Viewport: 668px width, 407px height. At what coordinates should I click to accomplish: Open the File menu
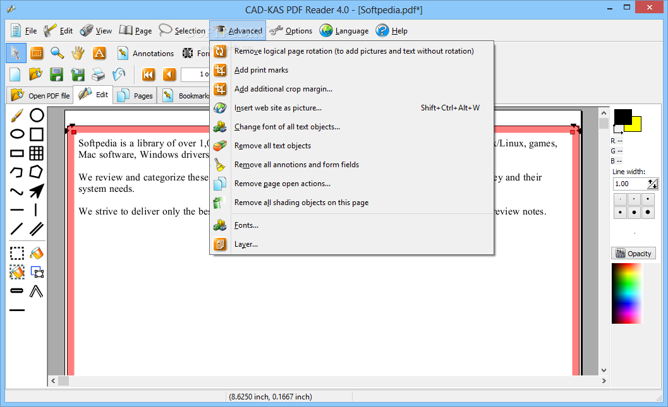24,31
